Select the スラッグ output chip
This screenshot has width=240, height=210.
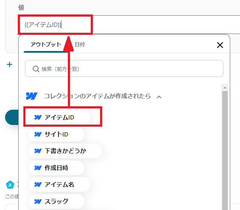coord(56,201)
